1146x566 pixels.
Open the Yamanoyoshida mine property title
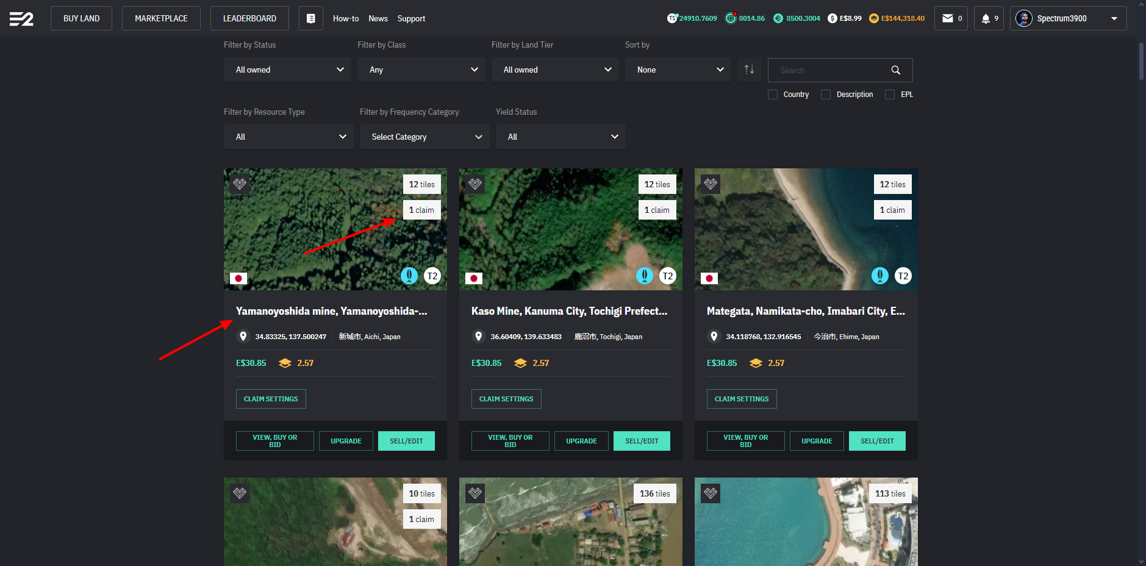tap(332, 311)
